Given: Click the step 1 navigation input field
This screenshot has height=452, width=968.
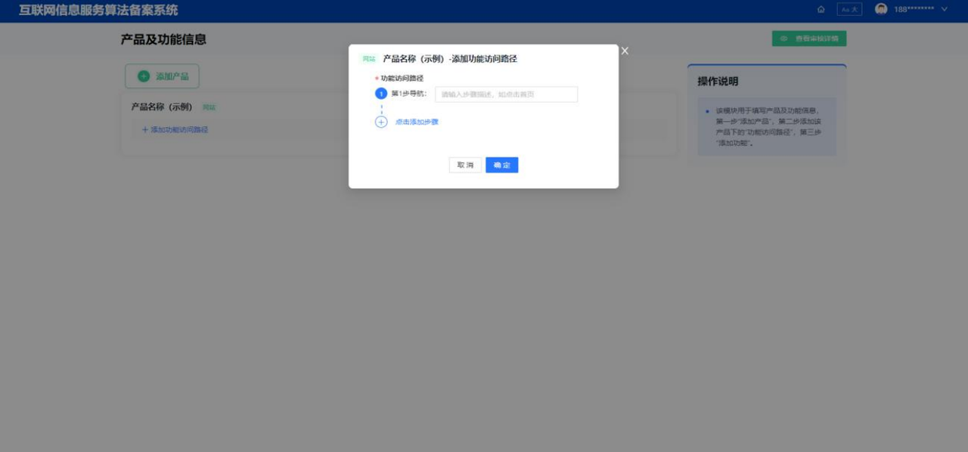Looking at the screenshot, I should (506, 94).
